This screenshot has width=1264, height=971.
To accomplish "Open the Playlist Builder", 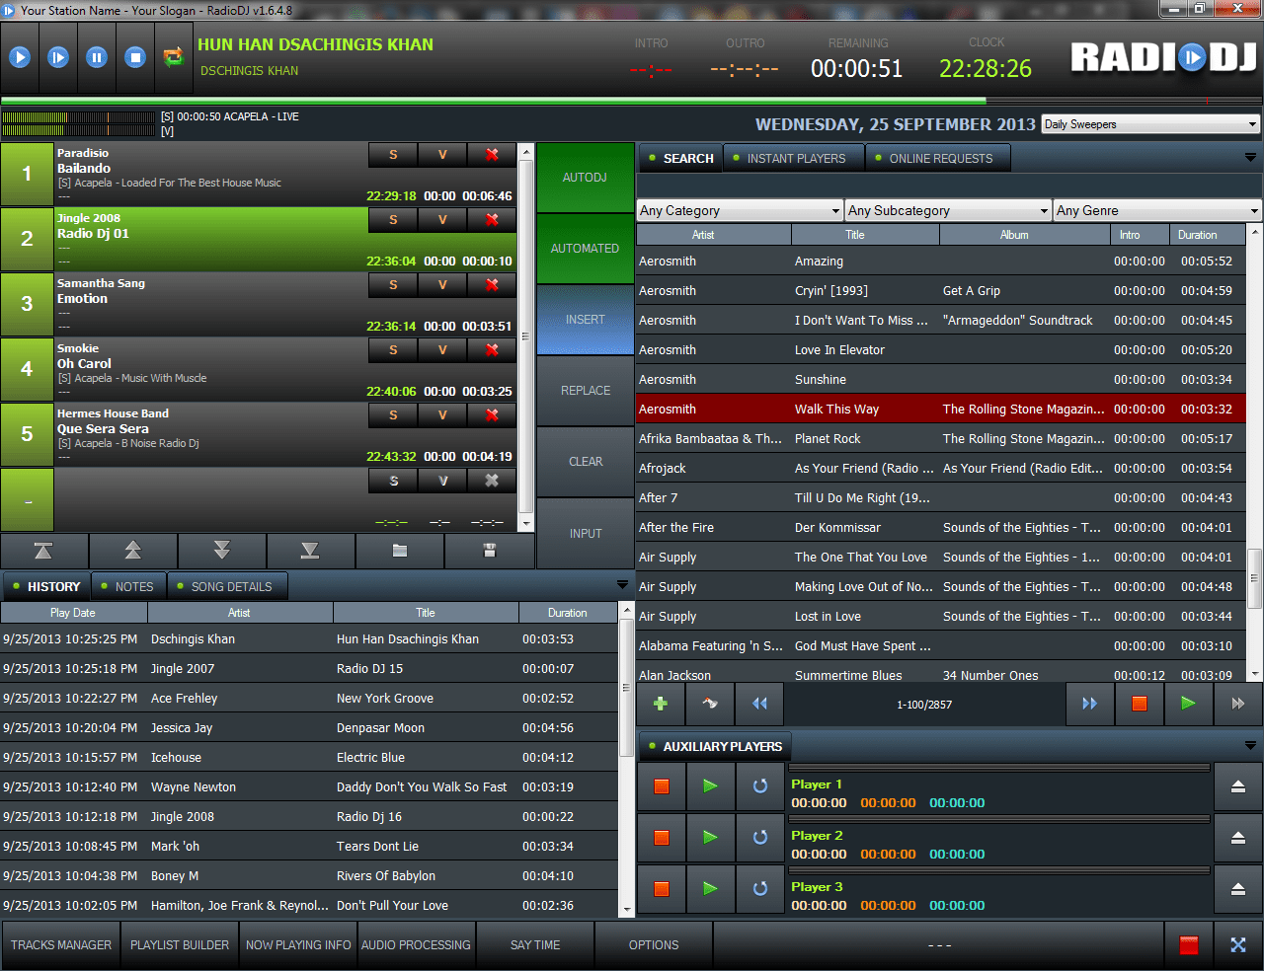I will click(x=179, y=944).
